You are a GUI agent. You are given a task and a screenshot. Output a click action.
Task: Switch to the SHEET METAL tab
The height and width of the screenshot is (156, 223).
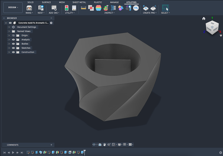79,2
